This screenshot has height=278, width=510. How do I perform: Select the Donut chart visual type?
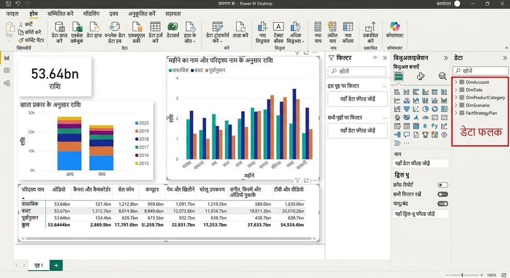(435, 109)
